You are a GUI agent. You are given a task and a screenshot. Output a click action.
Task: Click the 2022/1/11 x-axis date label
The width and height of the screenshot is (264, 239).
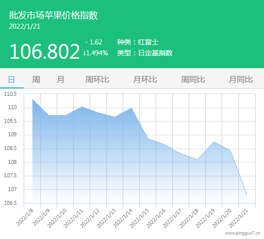[73, 219]
